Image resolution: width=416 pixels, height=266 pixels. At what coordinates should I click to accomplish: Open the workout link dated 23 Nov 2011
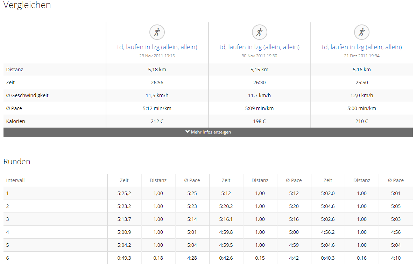click(x=157, y=47)
